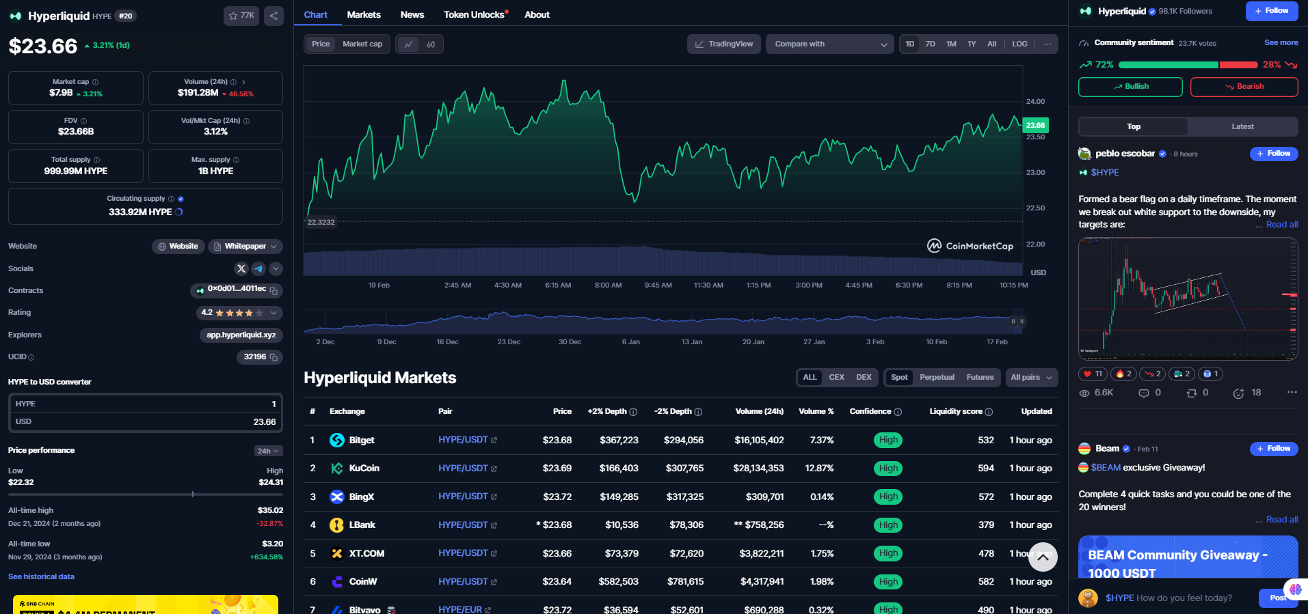Open more options on peblo escobar post
1308x614 pixels.
[1292, 392]
